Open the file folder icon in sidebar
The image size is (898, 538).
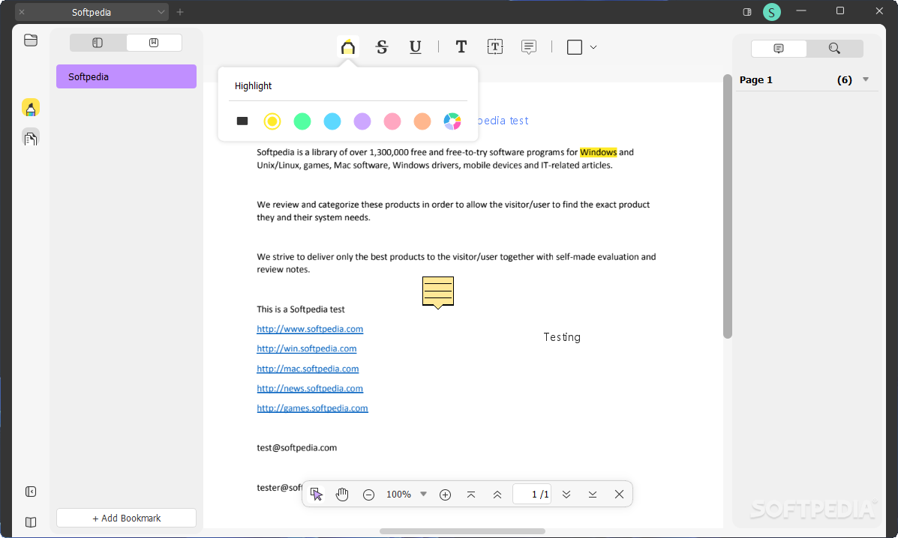click(x=31, y=40)
